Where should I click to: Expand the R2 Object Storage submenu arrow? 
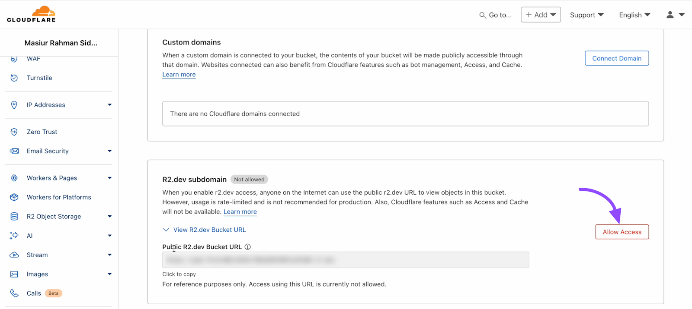(x=109, y=216)
